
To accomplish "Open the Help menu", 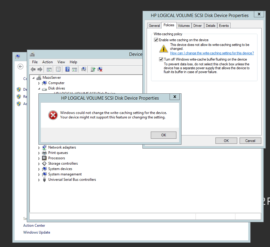I will pyautogui.click(x=73, y=62).
